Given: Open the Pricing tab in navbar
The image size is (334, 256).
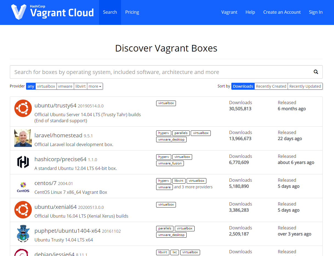Looking at the screenshot, I should click(132, 12).
